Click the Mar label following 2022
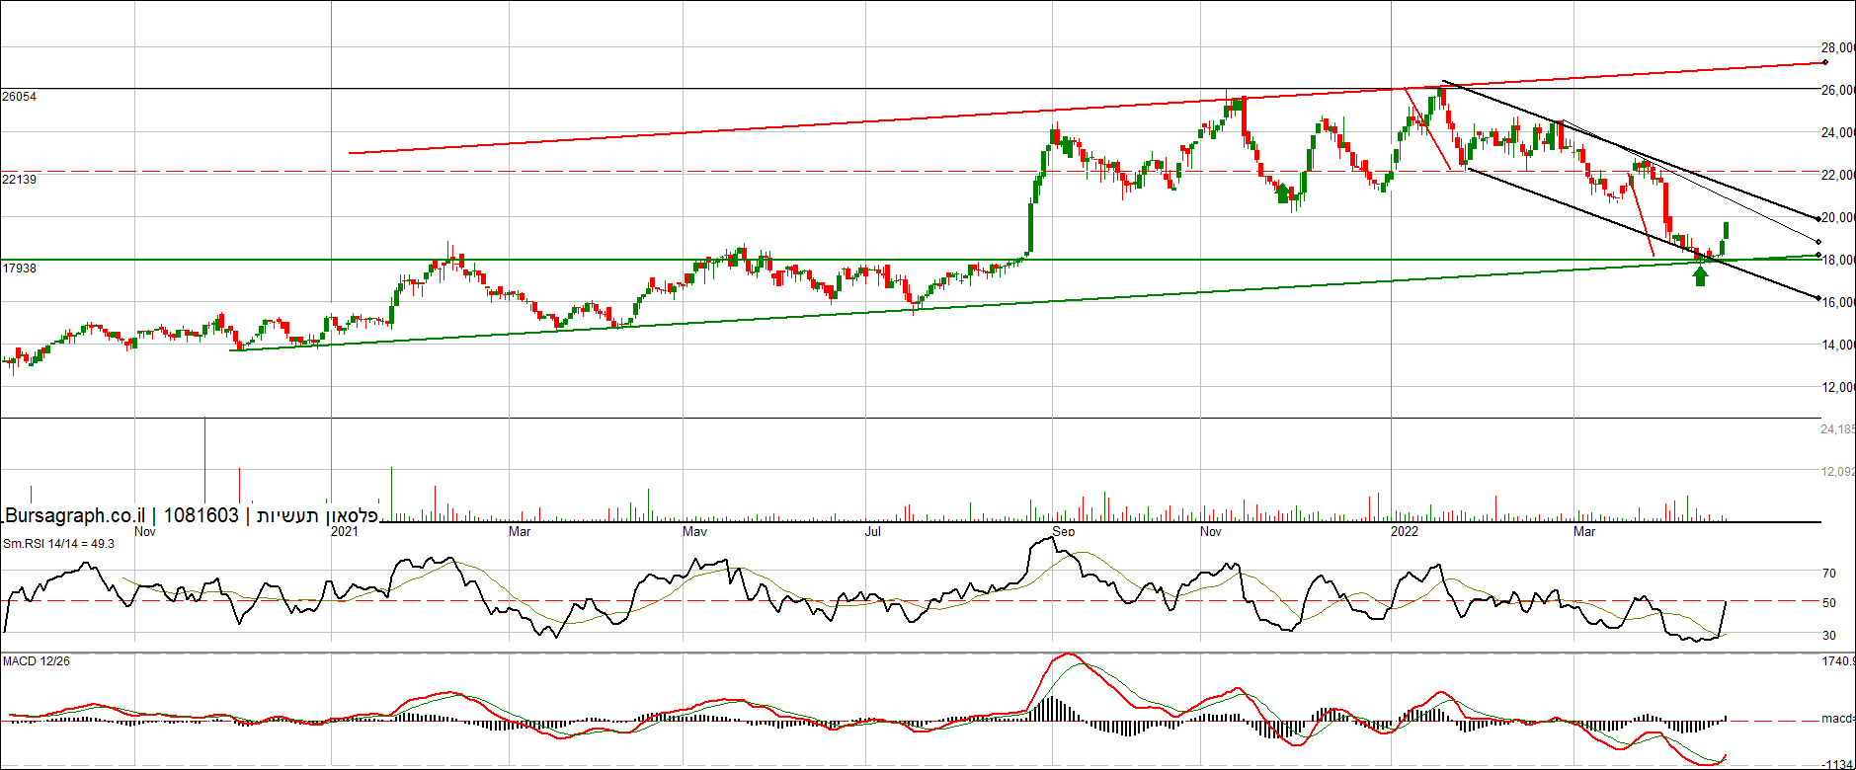This screenshot has width=1856, height=770. (1584, 532)
